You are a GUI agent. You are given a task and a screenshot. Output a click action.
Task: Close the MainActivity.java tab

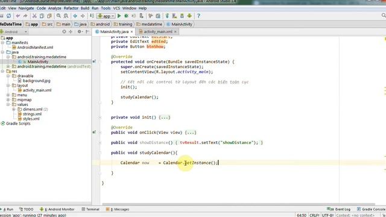tap(131, 32)
